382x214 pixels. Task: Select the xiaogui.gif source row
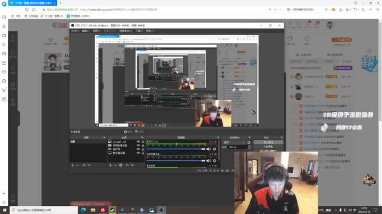[x=126, y=141]
